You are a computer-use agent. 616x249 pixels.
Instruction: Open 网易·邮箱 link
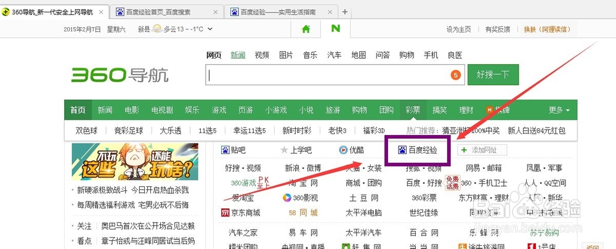pyautogui.click(x=484, y=168)
